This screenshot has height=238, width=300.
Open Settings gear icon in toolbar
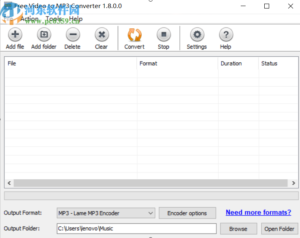coord(197,35)
